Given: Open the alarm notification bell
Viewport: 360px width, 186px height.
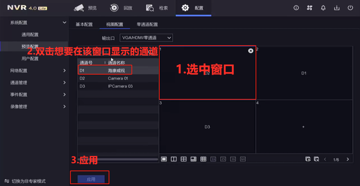Looking at the screenshot, I should 323,8.
